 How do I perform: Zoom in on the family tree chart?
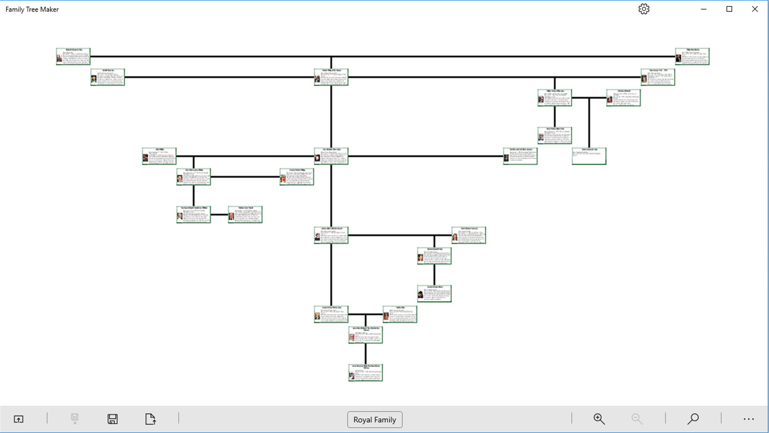[599, 419]
